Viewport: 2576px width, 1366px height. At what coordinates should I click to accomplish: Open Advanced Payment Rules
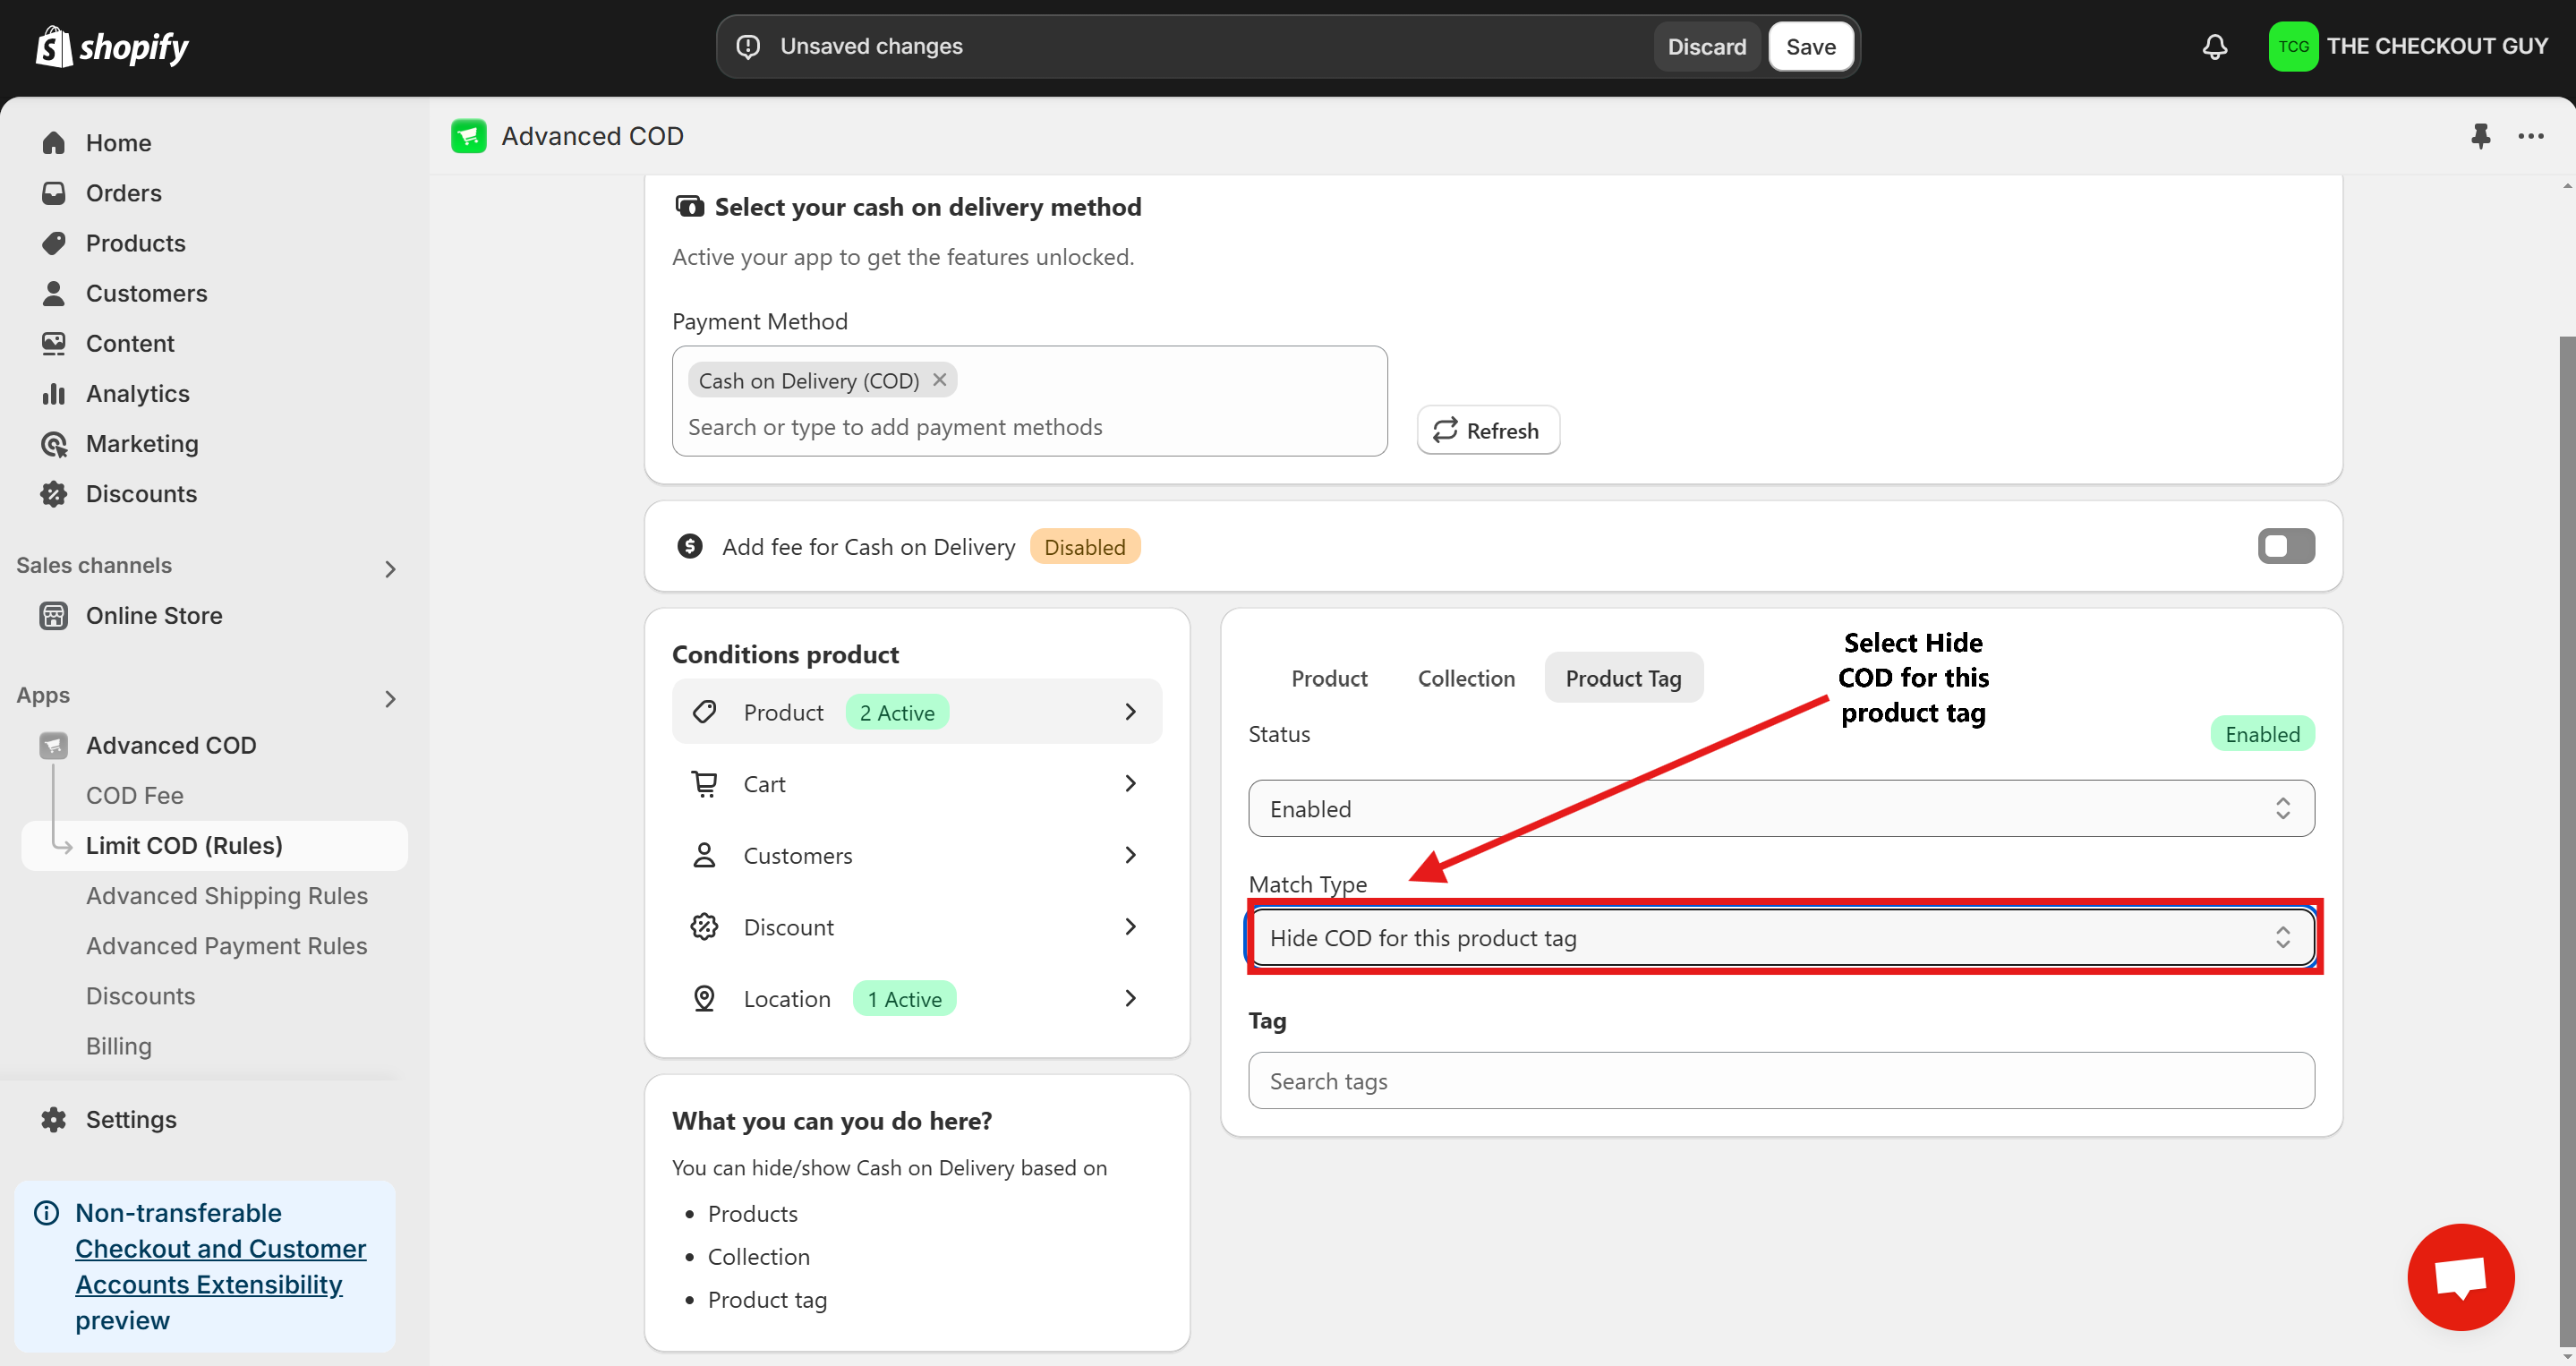coord(226,945)
